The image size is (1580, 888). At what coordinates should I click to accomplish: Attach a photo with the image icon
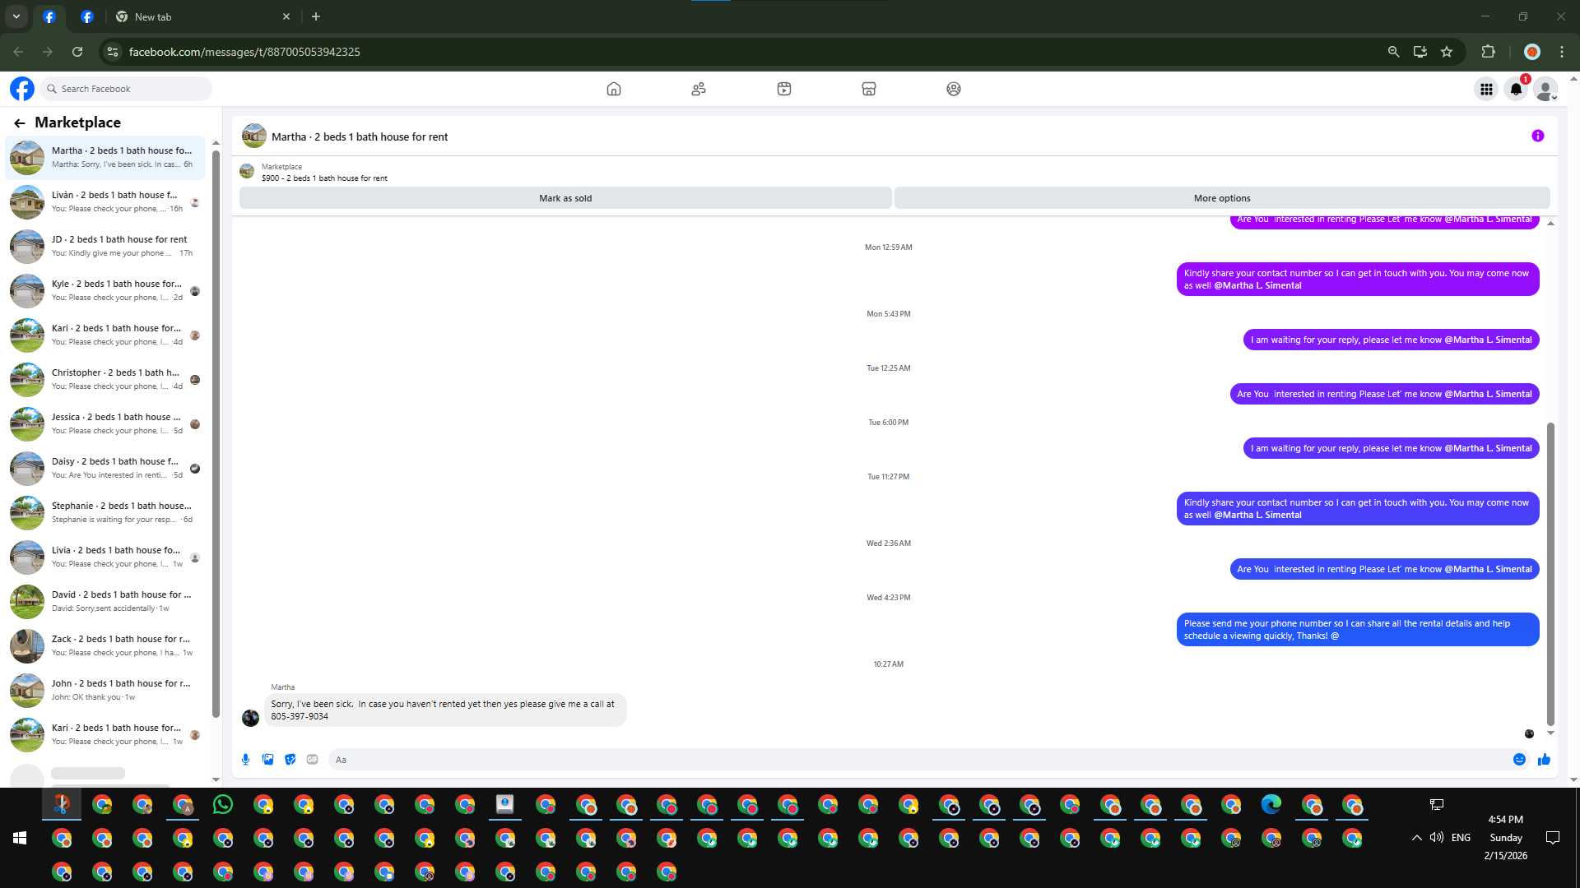tap(268, 760)
